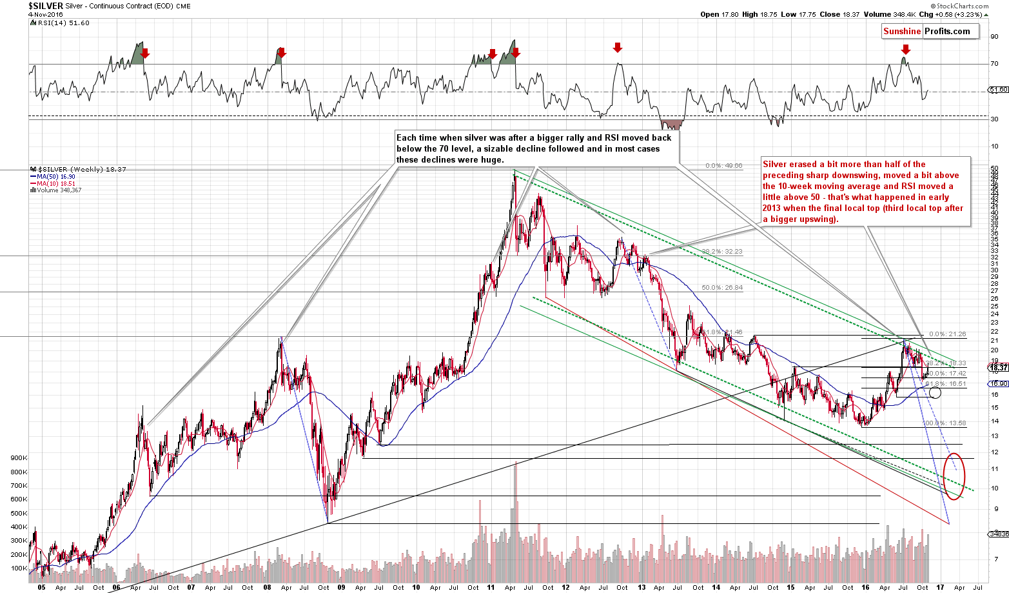Click the 'Close 18.37' value in the header

[839, 14]
